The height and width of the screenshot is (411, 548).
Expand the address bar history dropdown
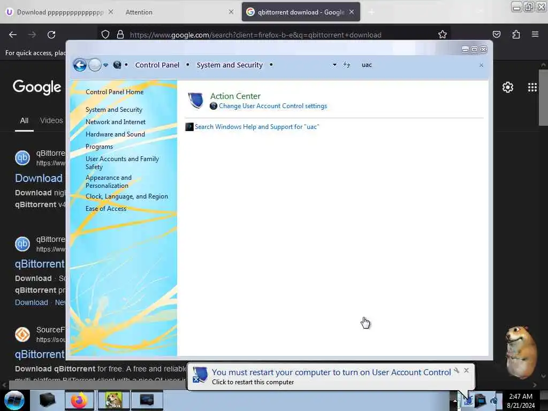(x=334, y=65)
